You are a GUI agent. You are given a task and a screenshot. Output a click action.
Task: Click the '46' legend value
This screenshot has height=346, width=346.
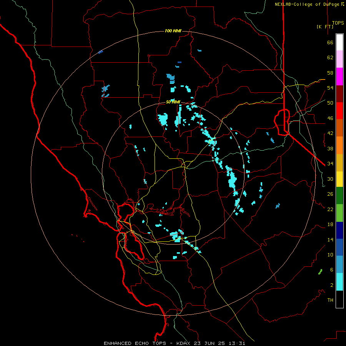pyautogui.click(x=330, y=118)
